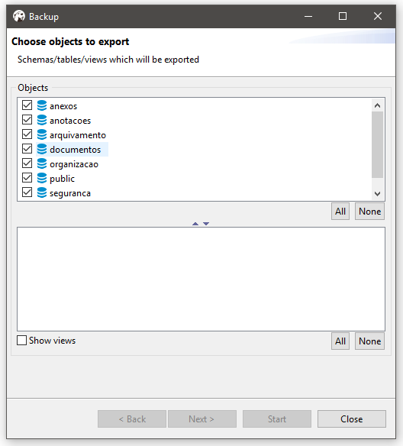
Task: Select All schemas in upper list
Action: point(340,212)
